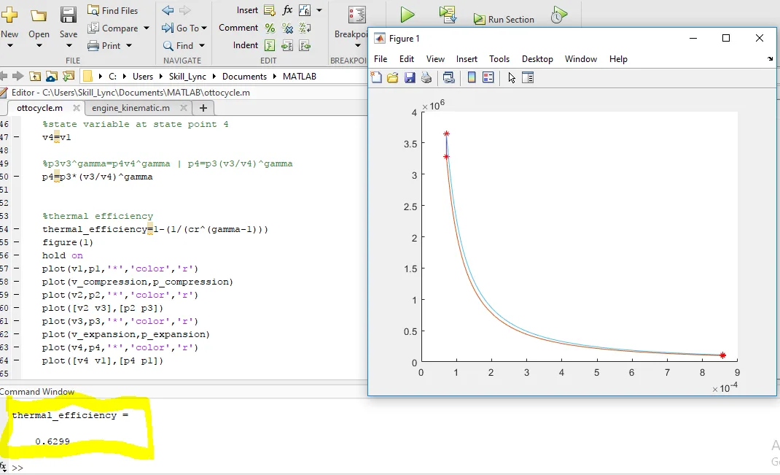
Task: Click the Go To button
Action: (180, 28)
